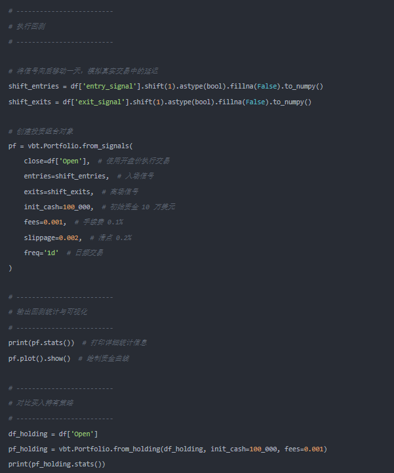This screenshot has width=394, height=473.
Task: Click the comment about shifting signals one day
Action: [x=83, y=72]
